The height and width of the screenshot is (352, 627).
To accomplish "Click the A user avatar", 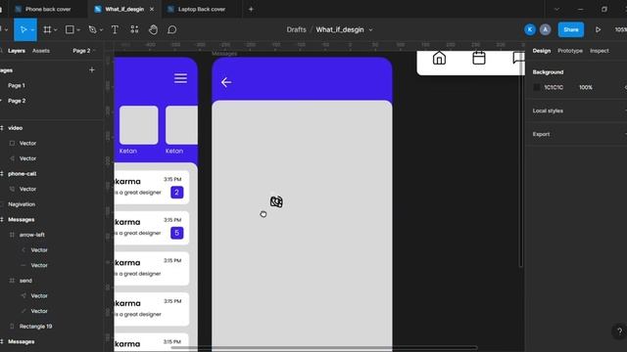I will tap(545, 29).
